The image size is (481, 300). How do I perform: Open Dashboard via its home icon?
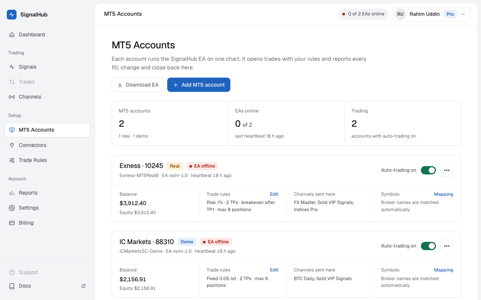tap(12, 34)
